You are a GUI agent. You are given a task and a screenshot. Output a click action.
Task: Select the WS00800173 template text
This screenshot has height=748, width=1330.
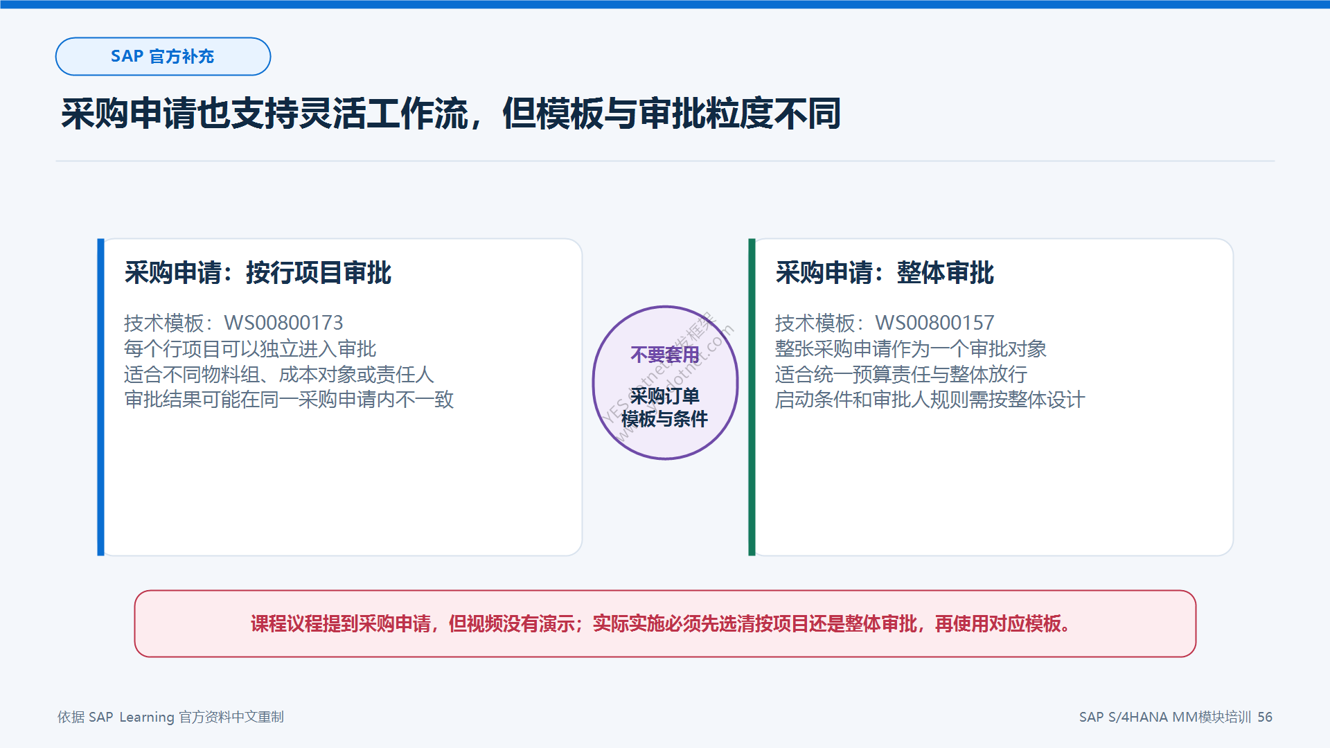(283, 323)
